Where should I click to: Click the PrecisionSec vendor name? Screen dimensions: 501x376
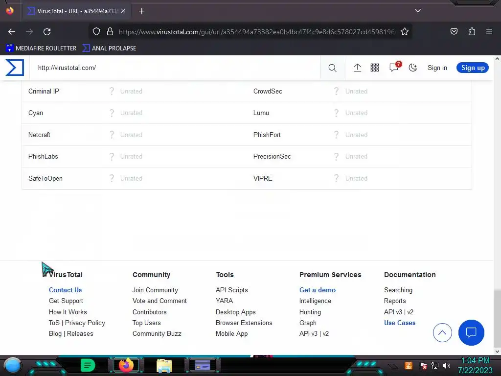point(272,157)
